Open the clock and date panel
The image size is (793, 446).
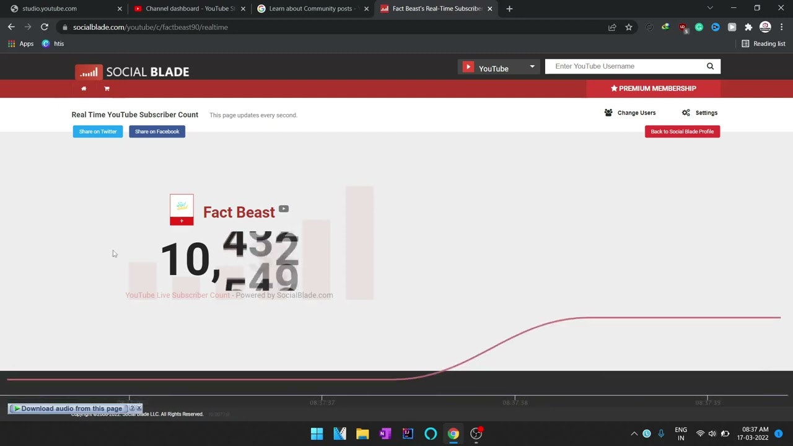pyautogui.click(x=753, y=434)
